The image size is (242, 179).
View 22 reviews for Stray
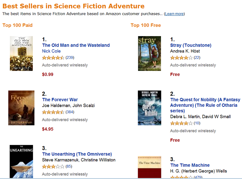click(x=197, y=57)
